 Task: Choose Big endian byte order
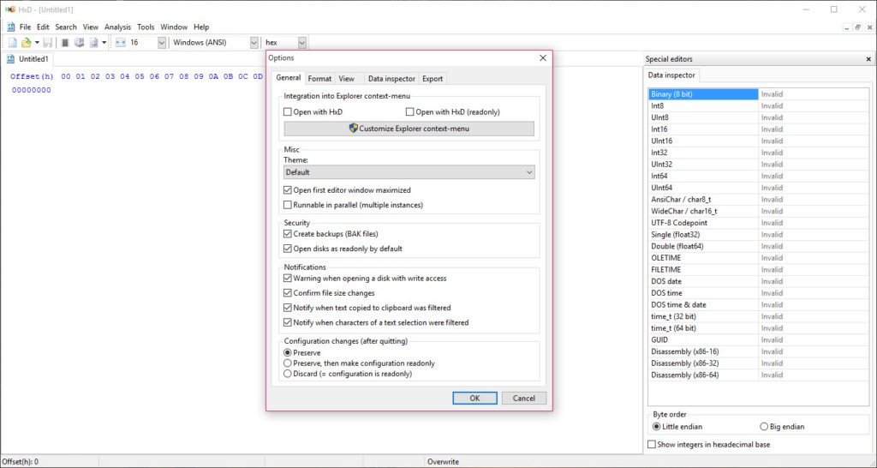[x=764, y=427]
